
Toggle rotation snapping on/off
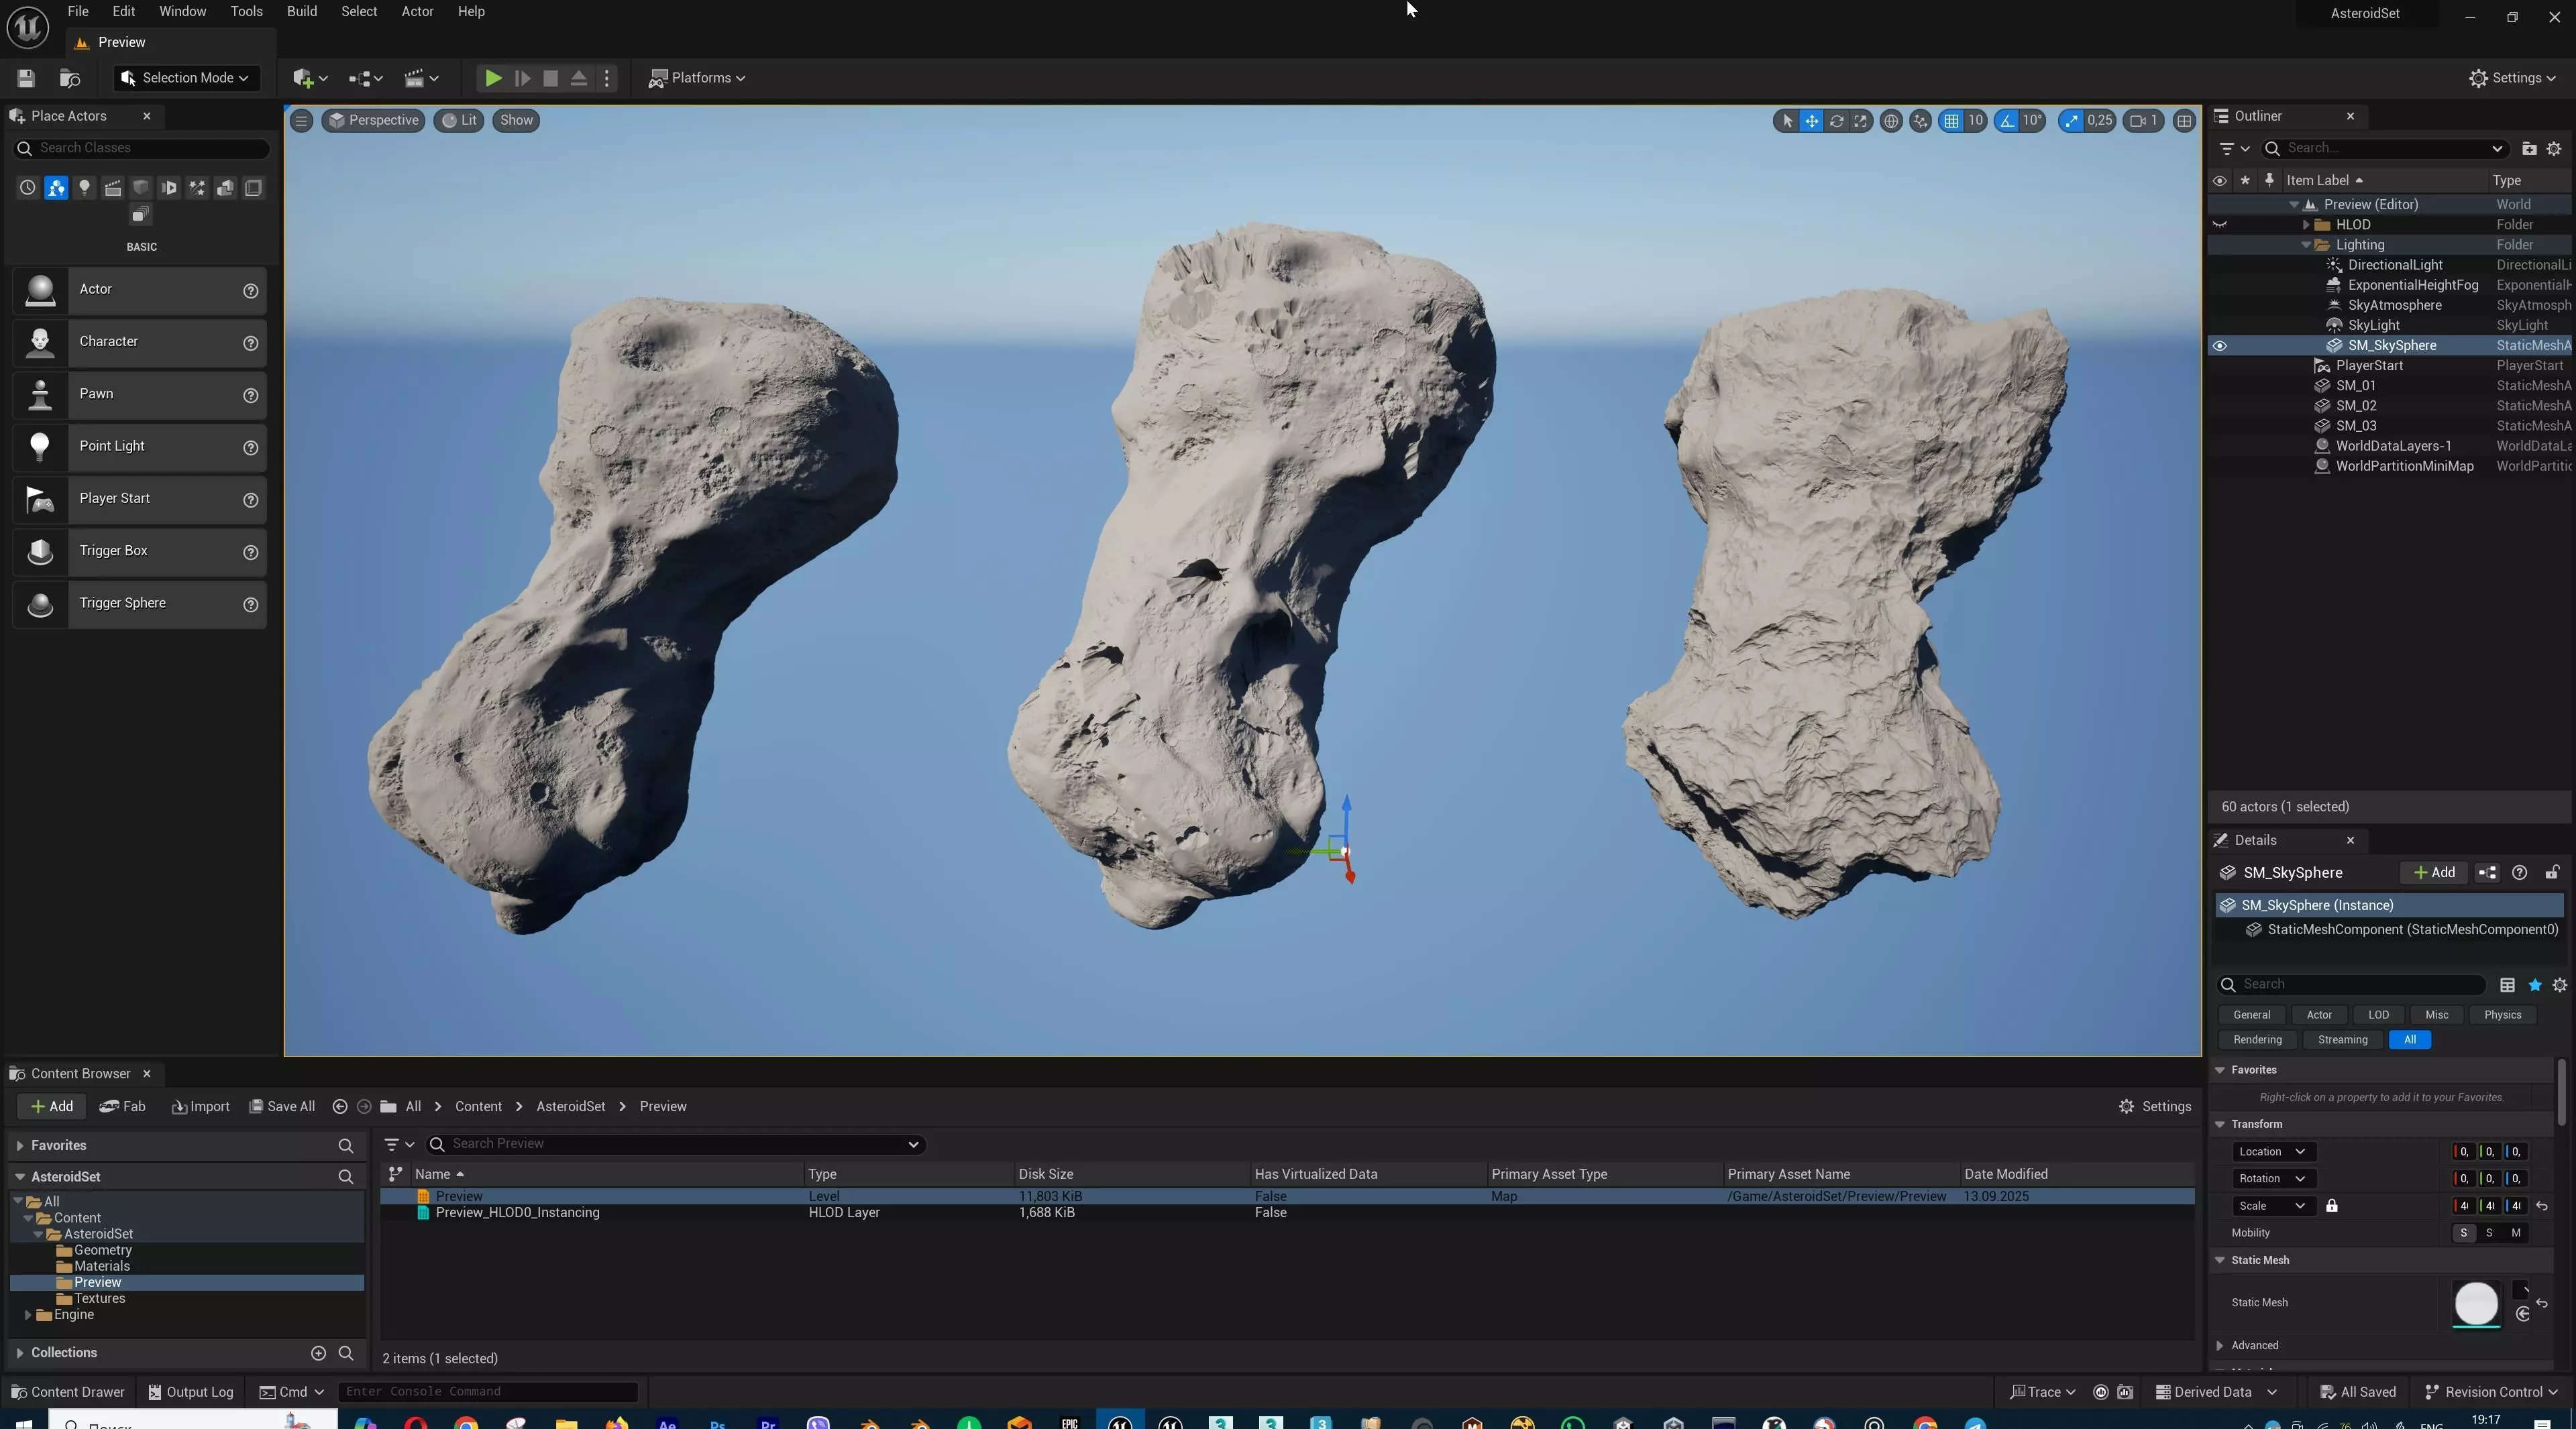tap(2006, 121)
